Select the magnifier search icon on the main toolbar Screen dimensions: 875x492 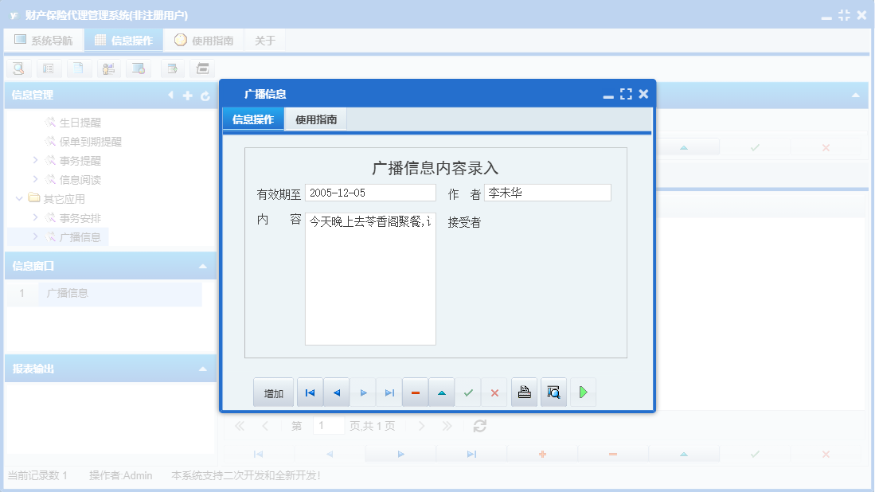coord(18,68)
